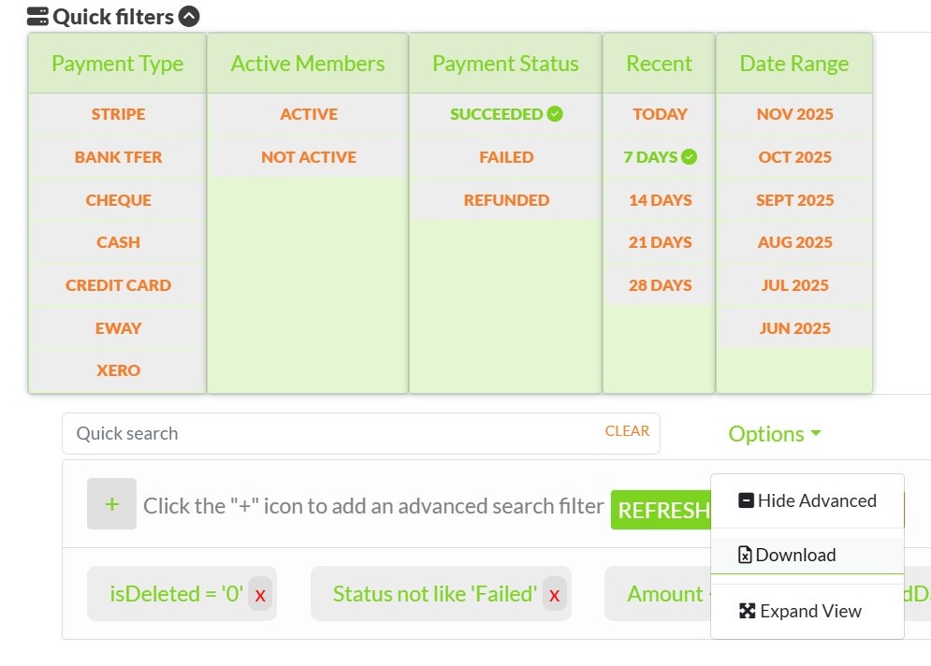Click the Expand View four-arrows icon
The image size is (931, 666).
(x=747, y=610)
